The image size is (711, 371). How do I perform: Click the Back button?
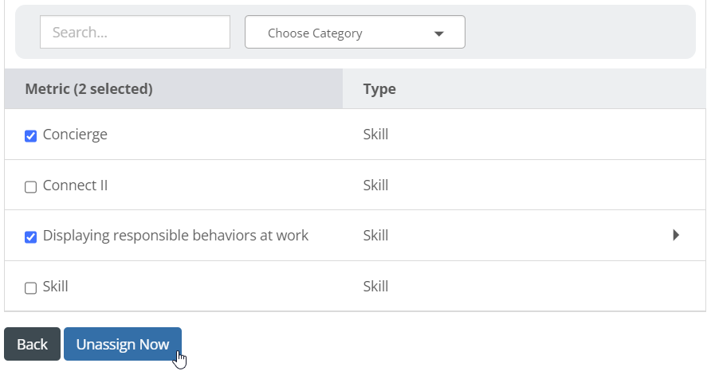[32, 344]
